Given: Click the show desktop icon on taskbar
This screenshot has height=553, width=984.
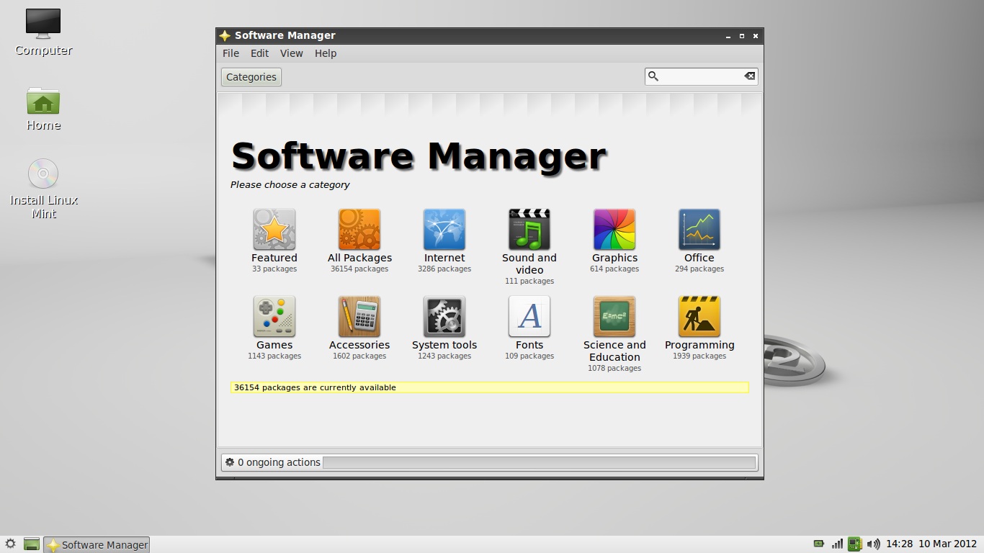Looking at the screenshot, I should (x=31, y=544).
